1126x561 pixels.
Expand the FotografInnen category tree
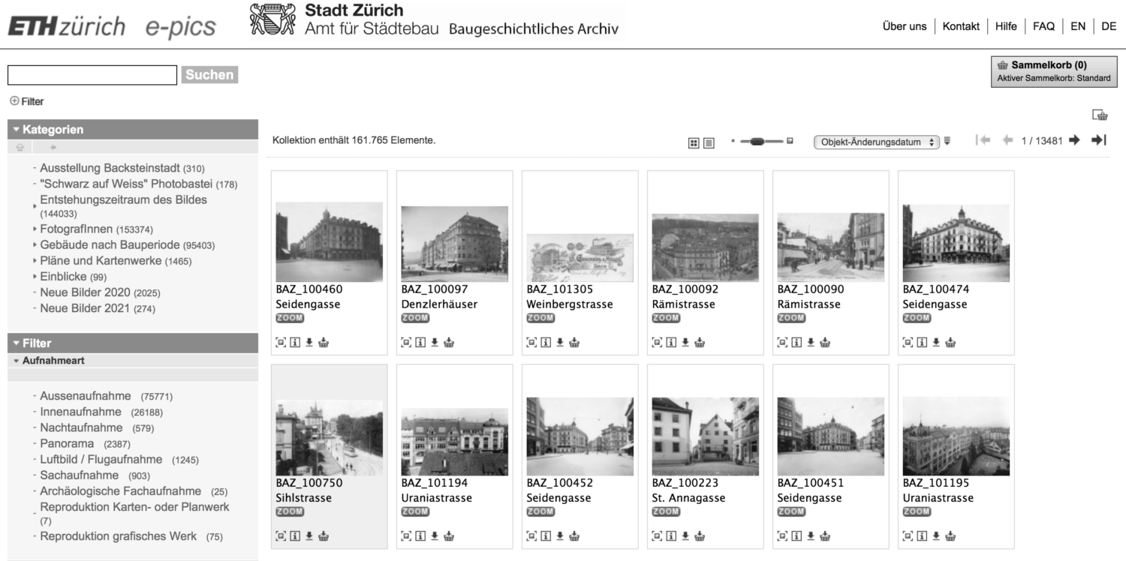[x=33, y=229]
